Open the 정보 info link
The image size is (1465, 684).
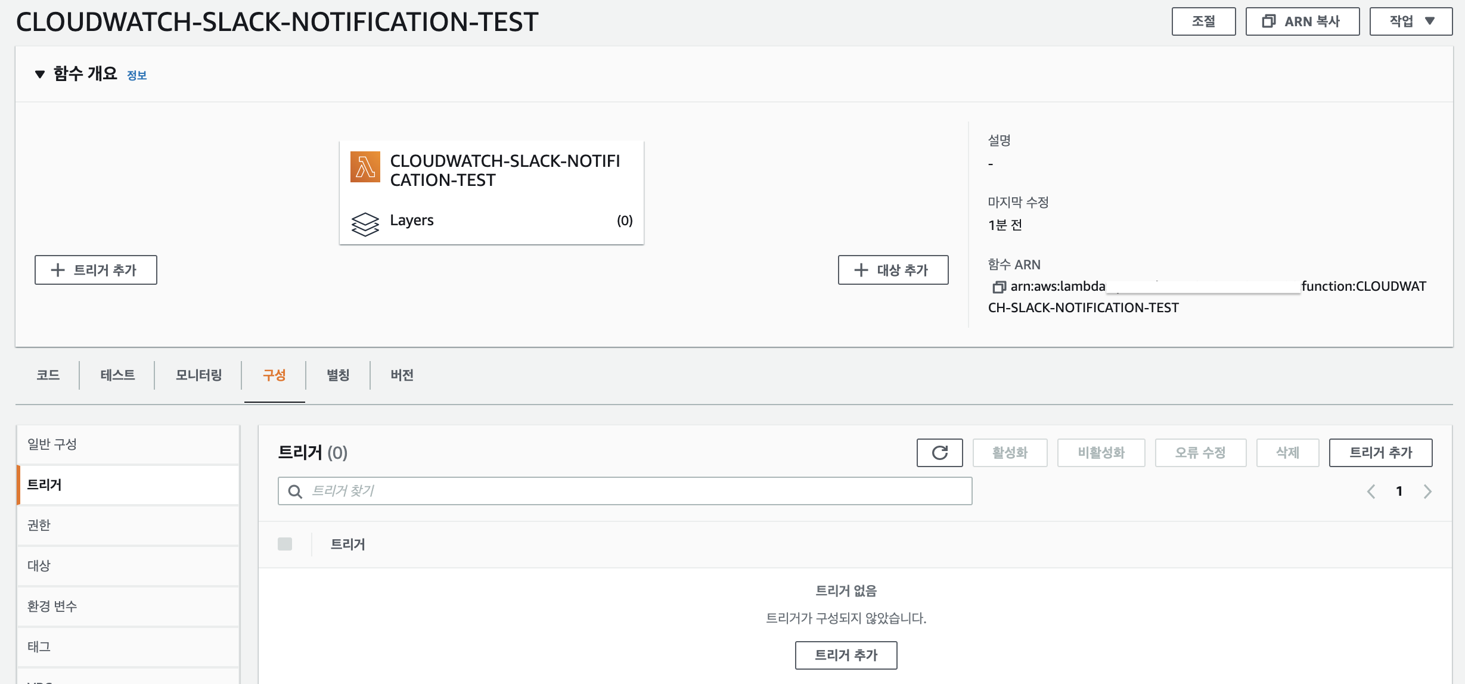(x=136, y=76)
